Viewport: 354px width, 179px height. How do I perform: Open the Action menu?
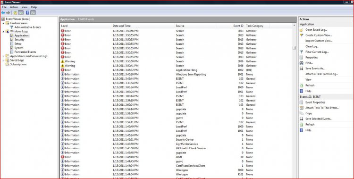tap(14, 7)
